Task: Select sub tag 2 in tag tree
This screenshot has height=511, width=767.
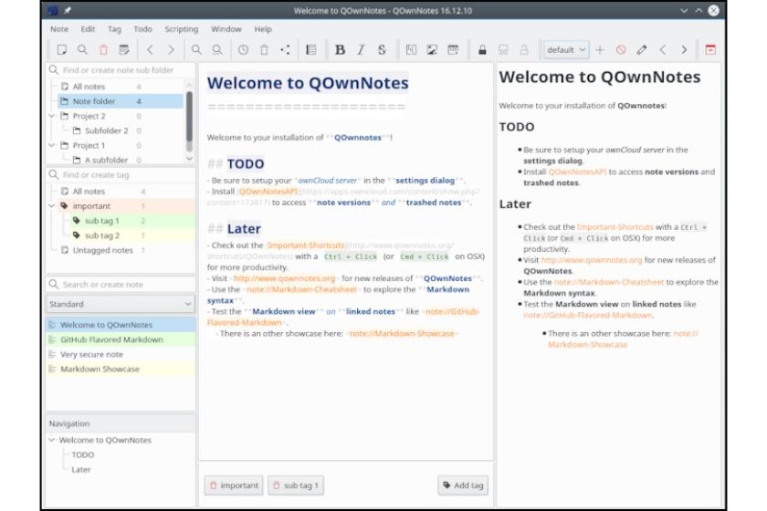Action: pos(101,235)
